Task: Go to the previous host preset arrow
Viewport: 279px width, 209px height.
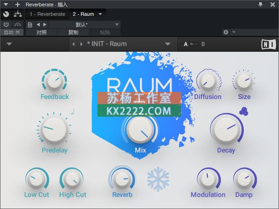Action: click(x=38, y=24)
